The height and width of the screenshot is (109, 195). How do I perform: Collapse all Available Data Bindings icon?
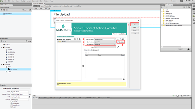point(77,39)
